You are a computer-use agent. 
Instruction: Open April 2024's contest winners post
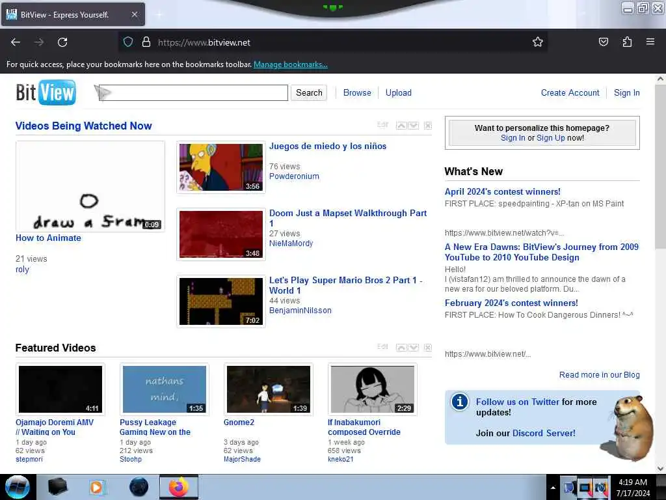(503, 192)
